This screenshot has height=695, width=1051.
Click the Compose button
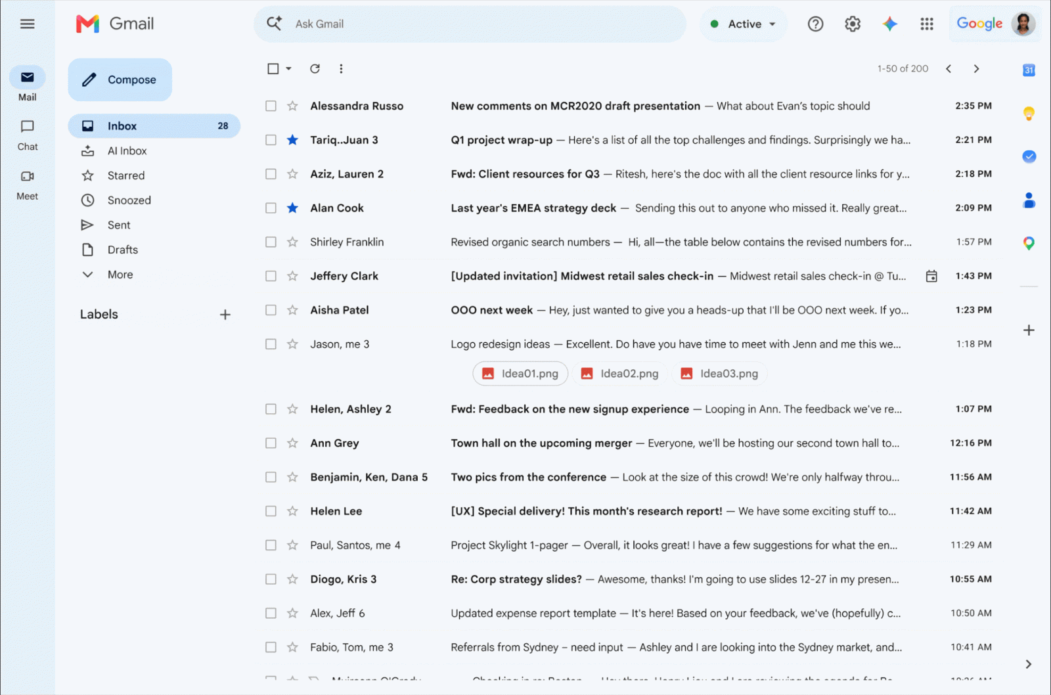pos(120,79)
